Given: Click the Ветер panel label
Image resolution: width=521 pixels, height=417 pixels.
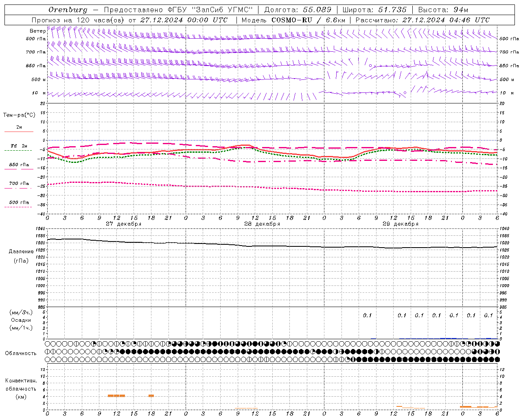Looking at the screenshot, I should [37, 31].
